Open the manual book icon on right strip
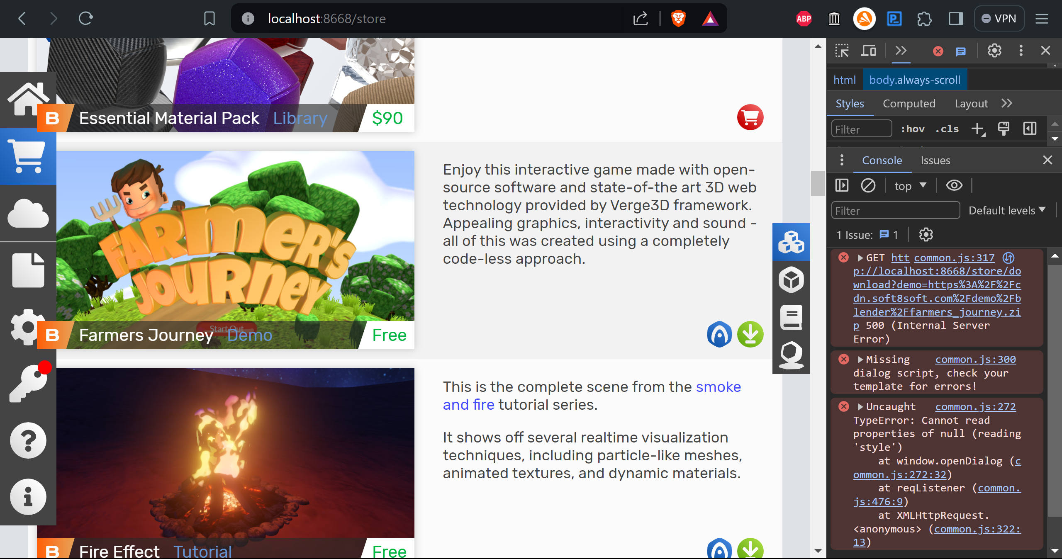Image resolution: width=1062 pixels, height=559 pixels. (x=791, y=317)
